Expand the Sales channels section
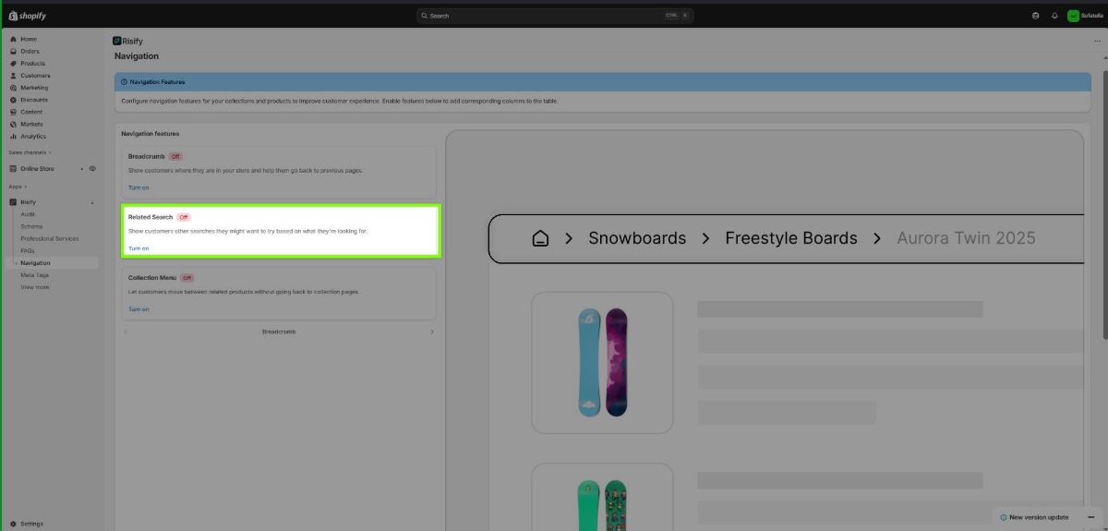Image resolution: width=1108 pixels, height=531 pixels. click(50, 152)
